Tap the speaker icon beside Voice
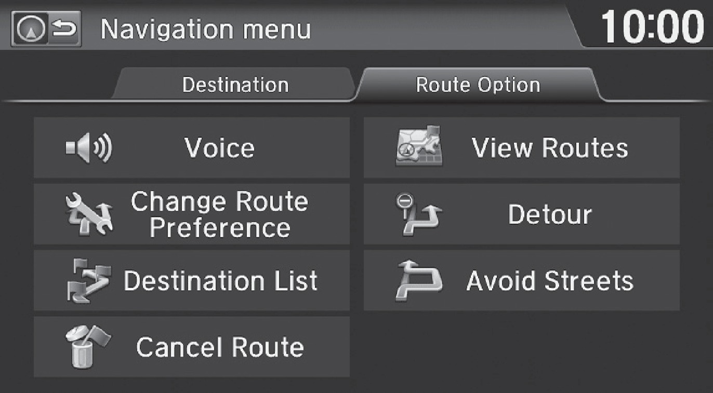 88,147
